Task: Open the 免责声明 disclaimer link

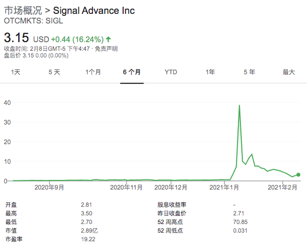Action: 106,48
